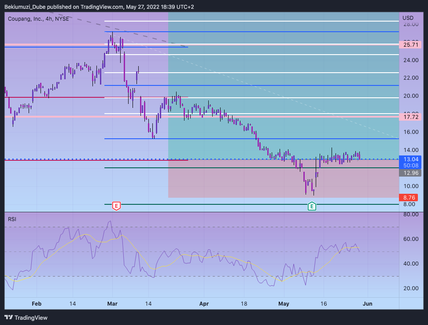The image size is (428, 325).
Task: Click the Mar date label
Action: (x=112, y=304)
